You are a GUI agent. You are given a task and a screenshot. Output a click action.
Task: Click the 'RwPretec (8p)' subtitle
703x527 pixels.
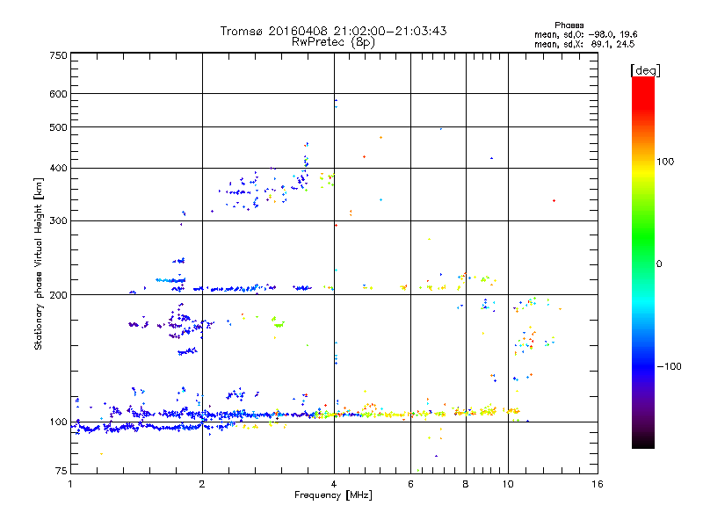(x=333, y=42)
